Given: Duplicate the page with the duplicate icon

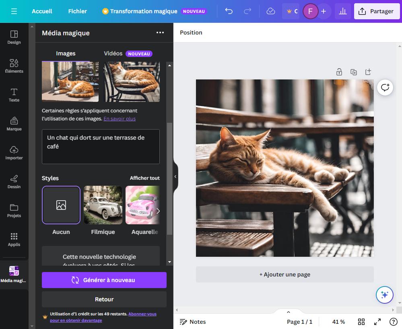Looking at the screenshot, I should pos(354,72).
